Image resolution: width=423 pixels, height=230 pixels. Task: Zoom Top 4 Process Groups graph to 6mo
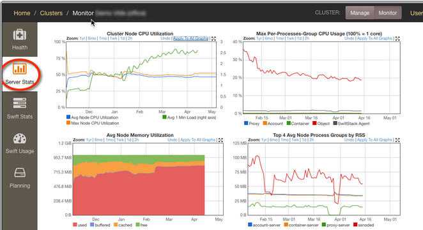[x=274, y=140]
